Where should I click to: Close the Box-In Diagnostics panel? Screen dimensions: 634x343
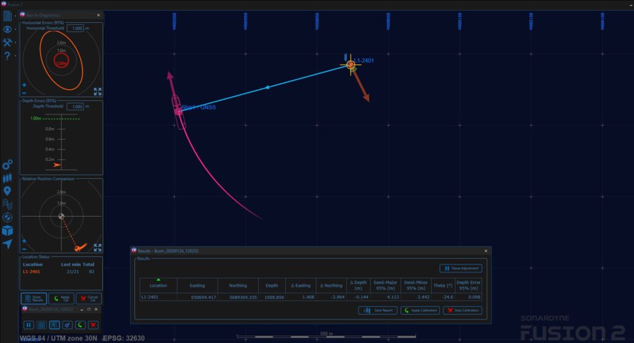coord(98,15)
